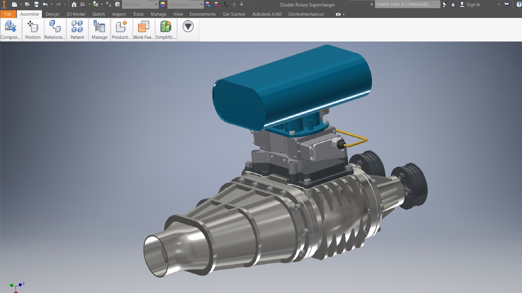The image size is (522, 293).
Task: Switch to the Autodesk A360 ribbon tab
Action: click(x=267, y=14)
